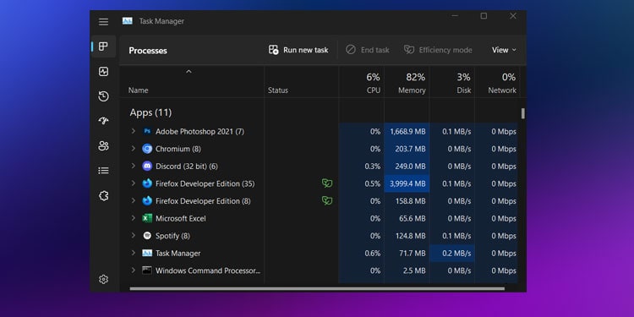The width and height of the screenshot is (634, 317).
Task: Open the Performance page in sidebar
Action: (103, 72)
